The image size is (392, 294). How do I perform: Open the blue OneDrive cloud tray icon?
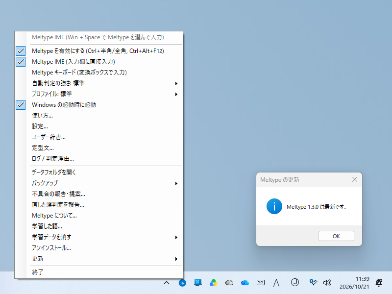click(245, 283)
